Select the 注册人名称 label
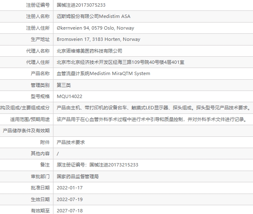The height and width of the screenshot is (214, 253). click(x=38, y=16)
